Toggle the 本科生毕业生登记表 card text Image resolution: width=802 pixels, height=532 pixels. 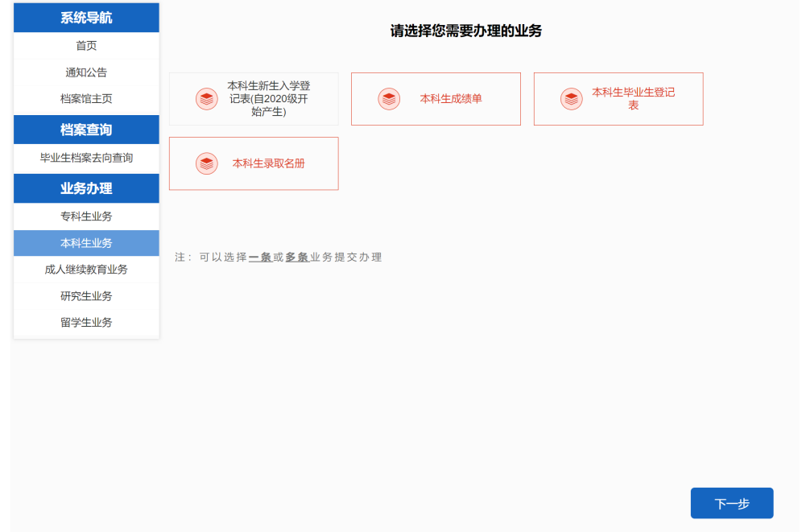click(x=633, y=99)
